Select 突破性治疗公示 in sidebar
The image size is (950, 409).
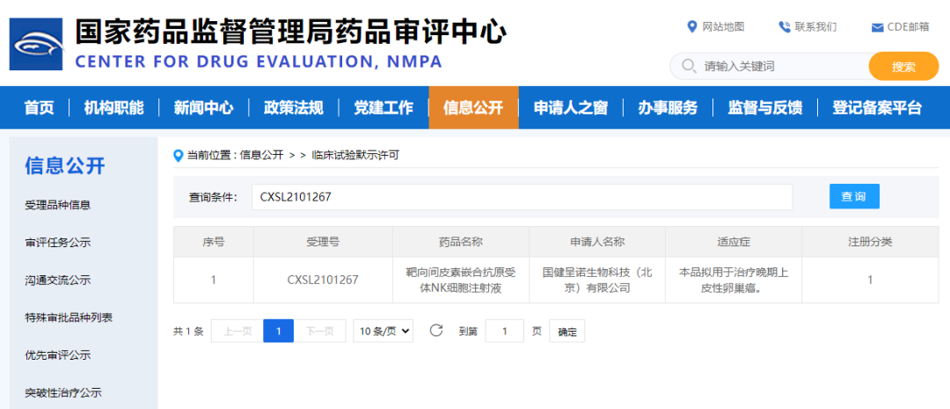tap(63, 392)
